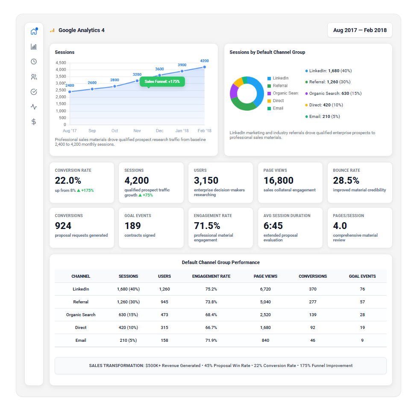Click the blue LinkedIn color swatch in legend

pos(269,79)
